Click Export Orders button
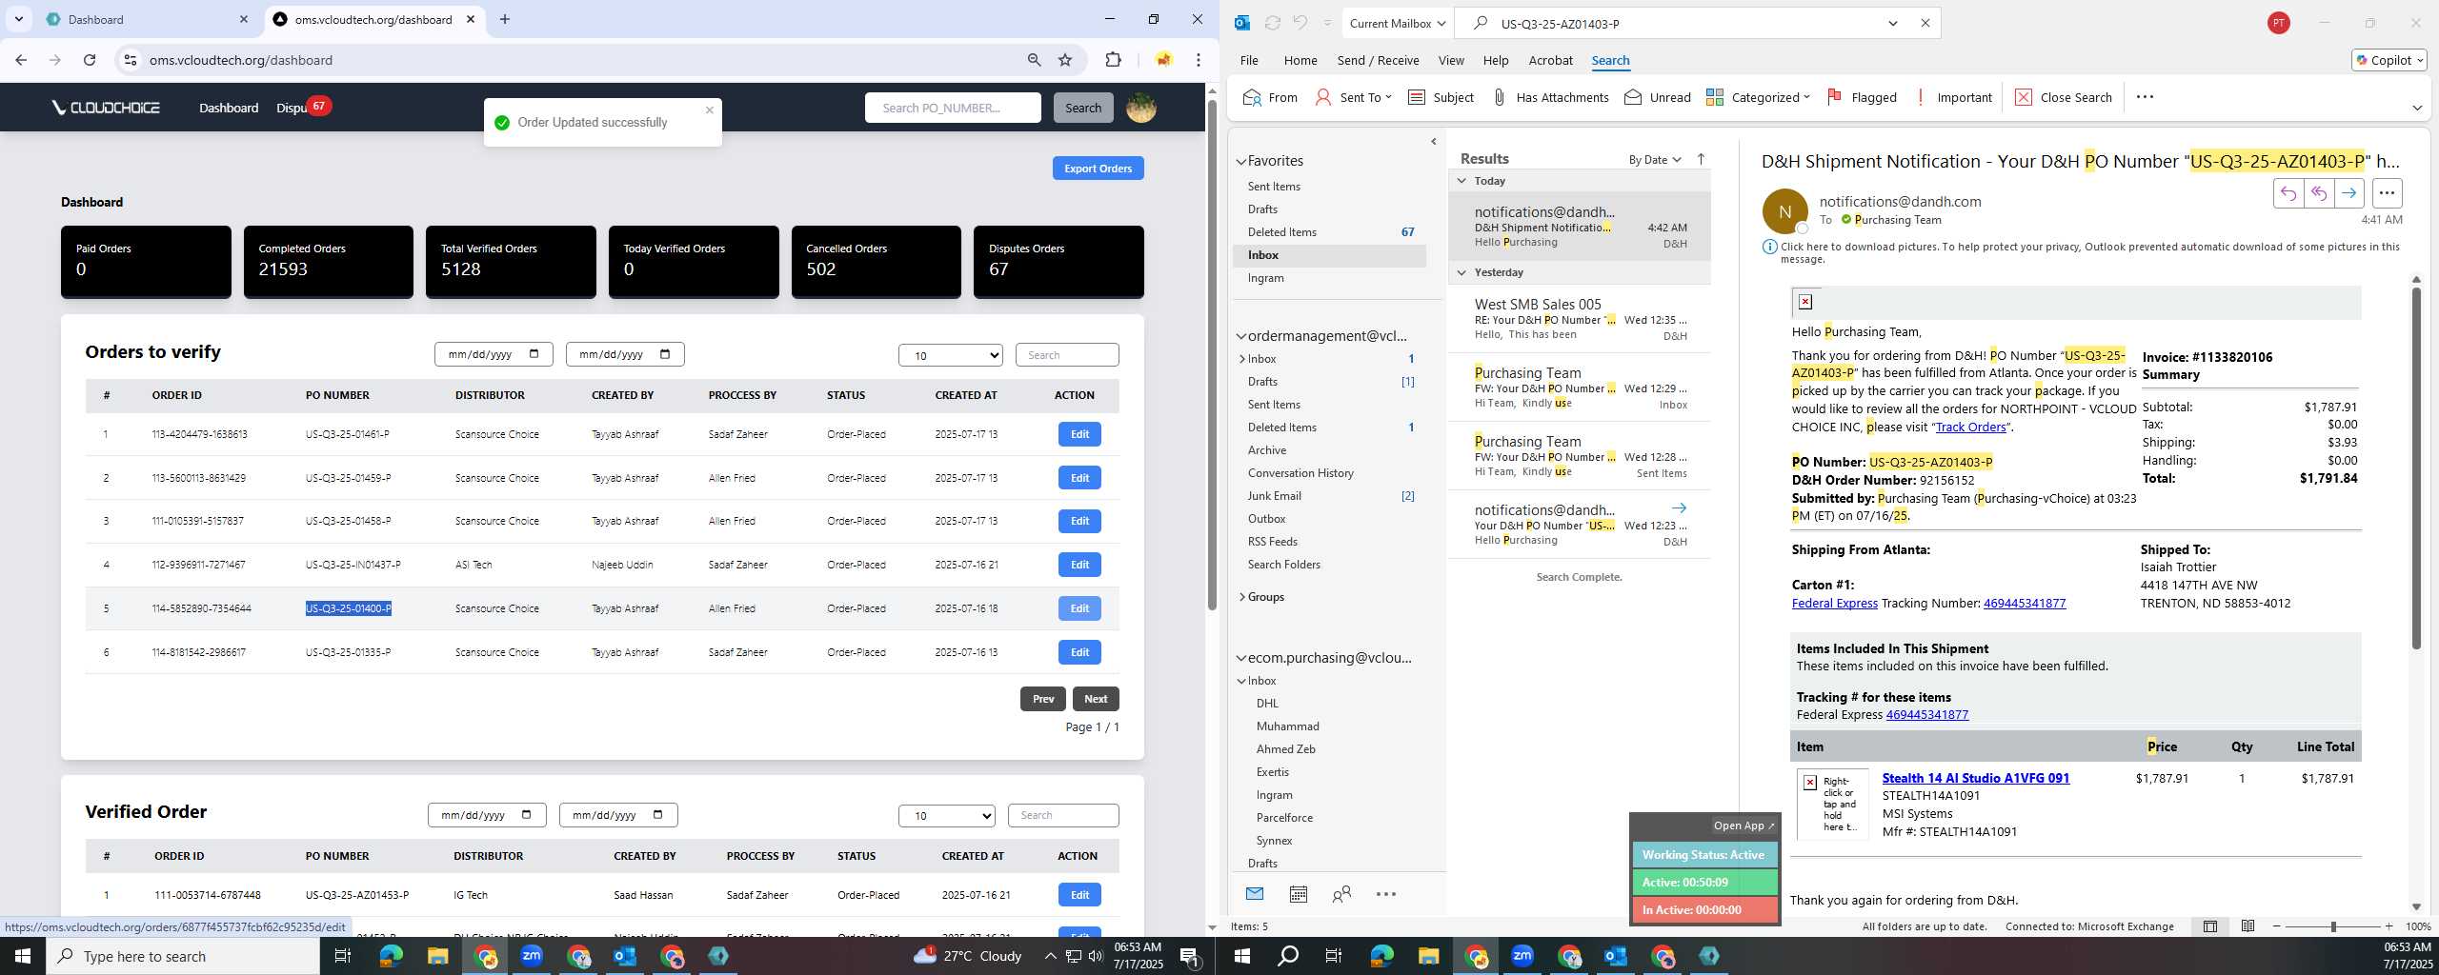The image size is (2439, 975). click(x=1098, y=169)
